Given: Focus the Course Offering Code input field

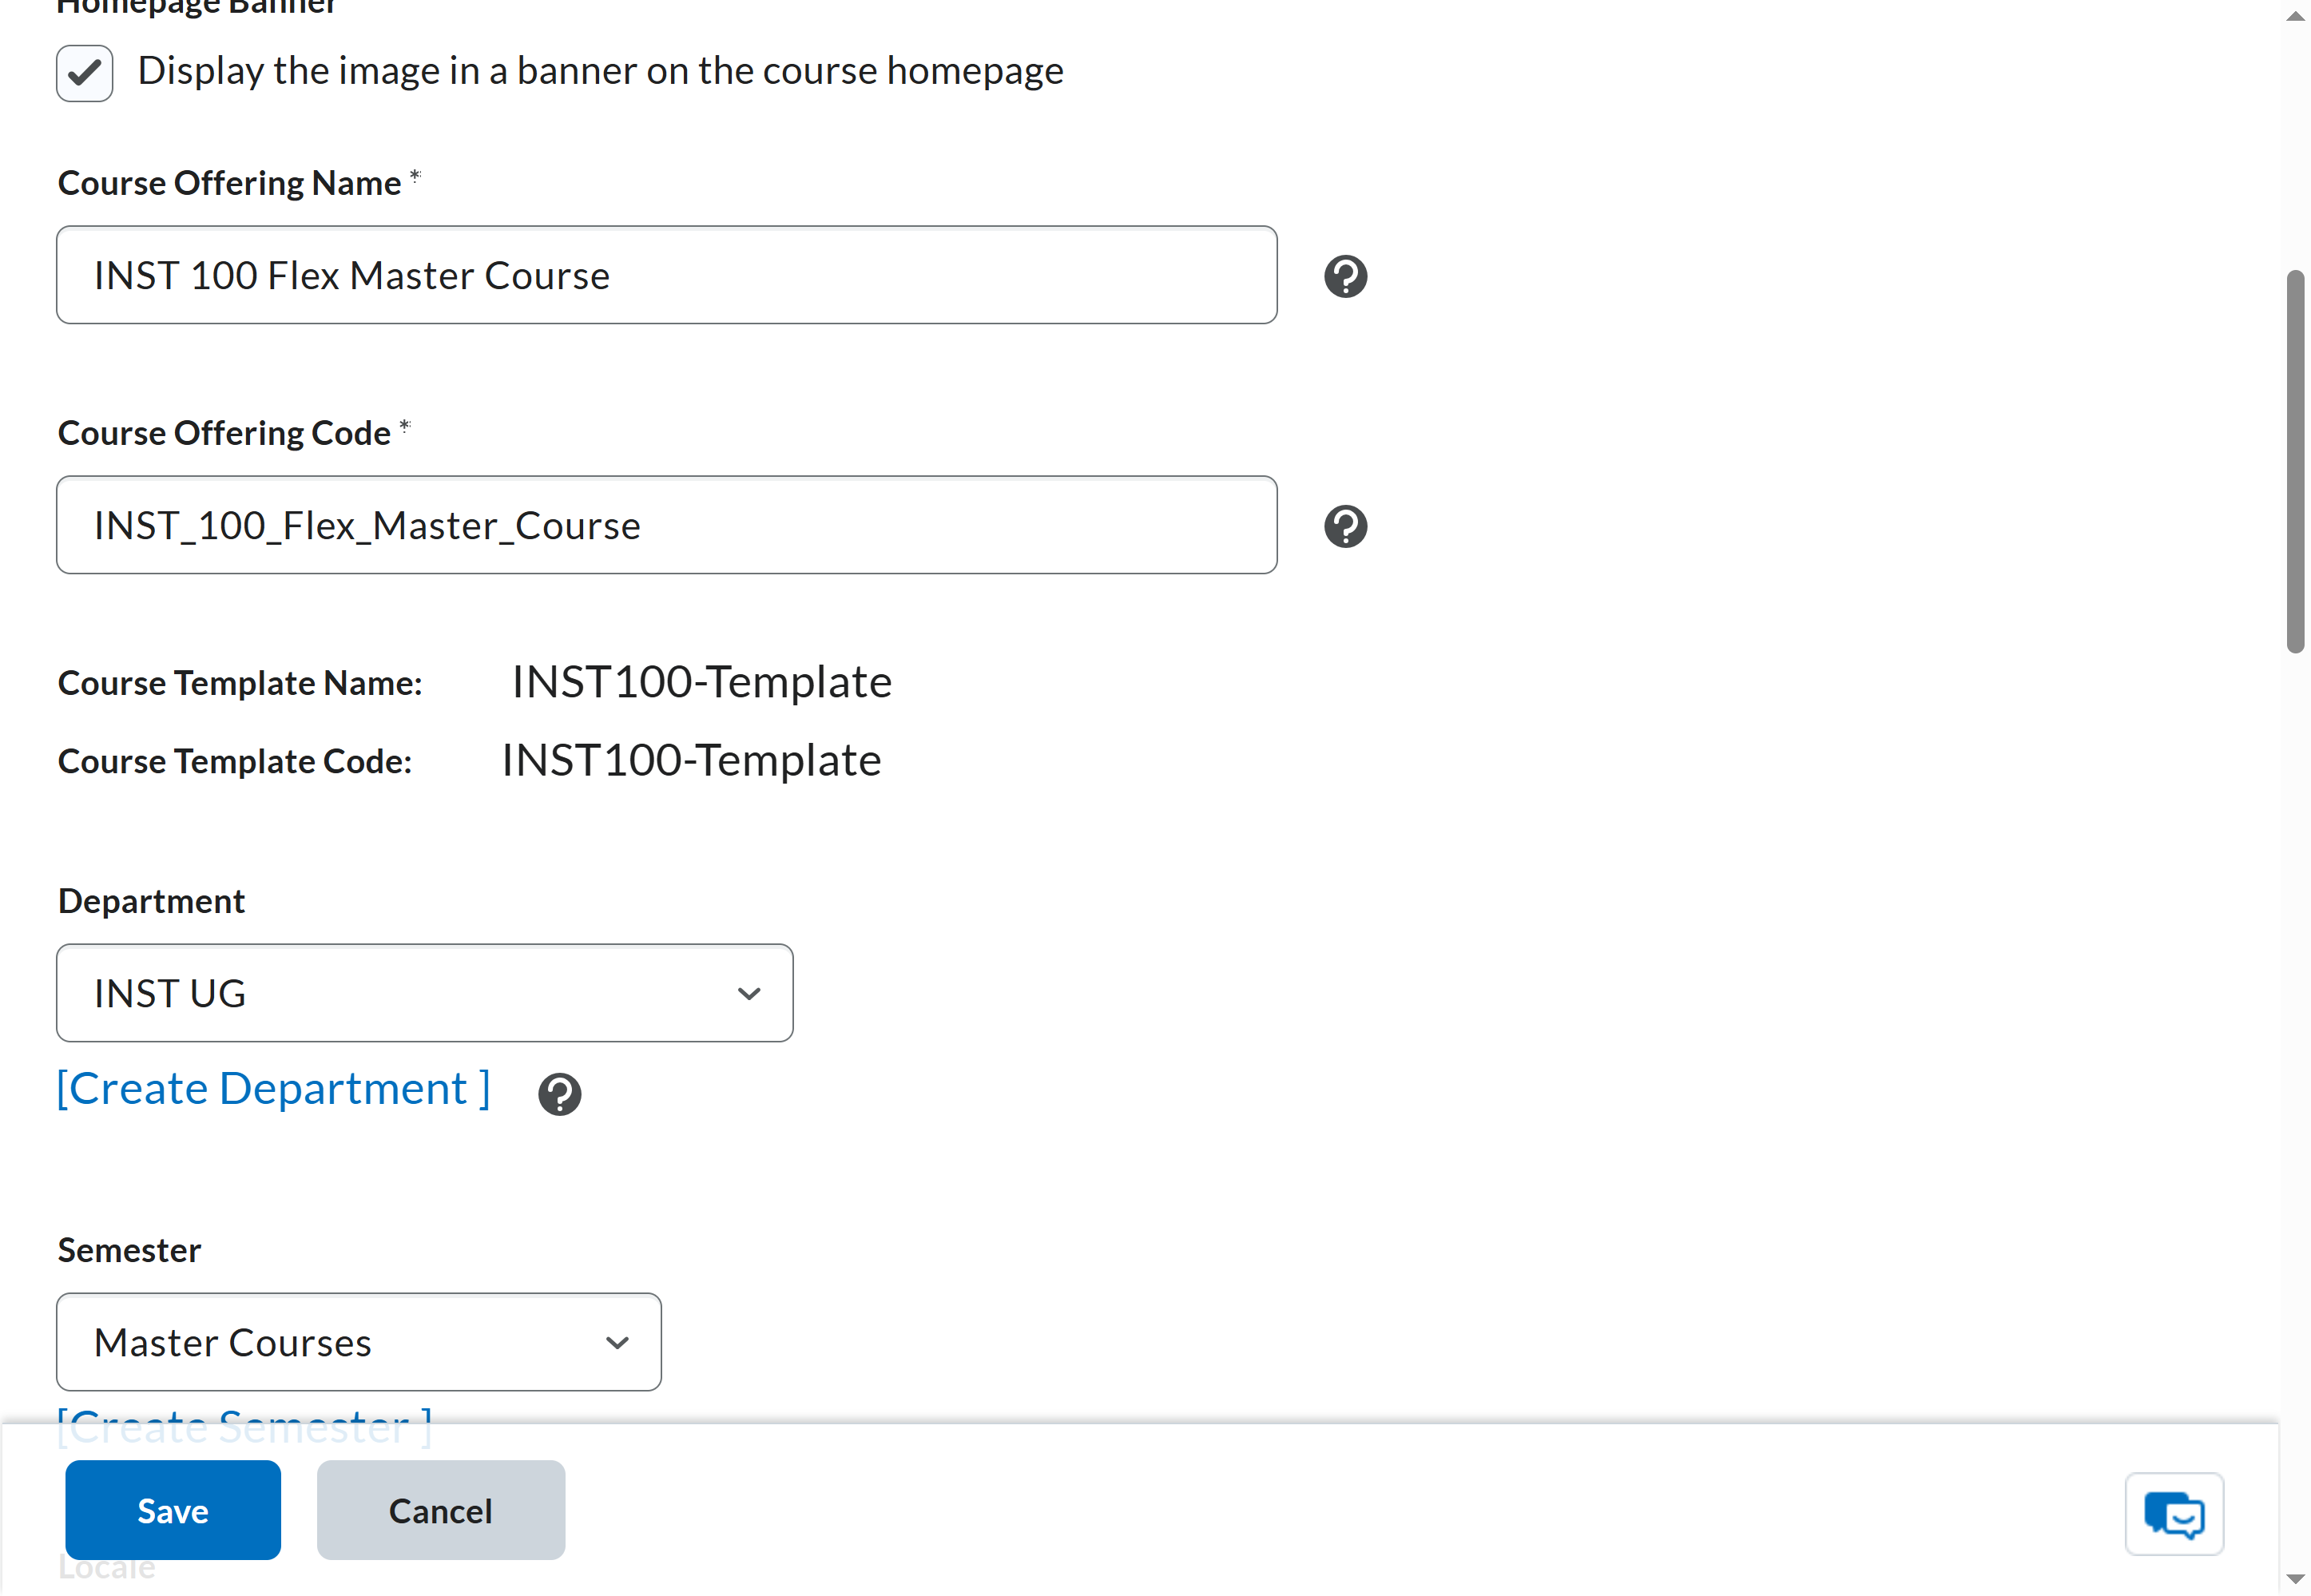Looking at the screenshot, I should coord(667,525).
